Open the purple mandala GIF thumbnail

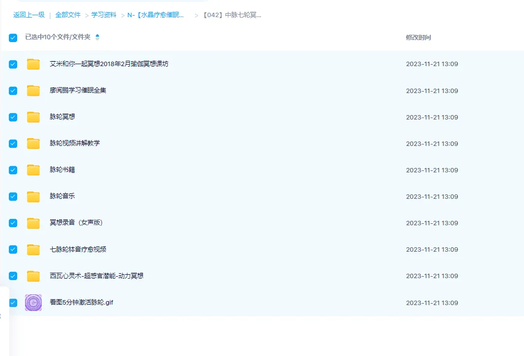pos(33,303)
